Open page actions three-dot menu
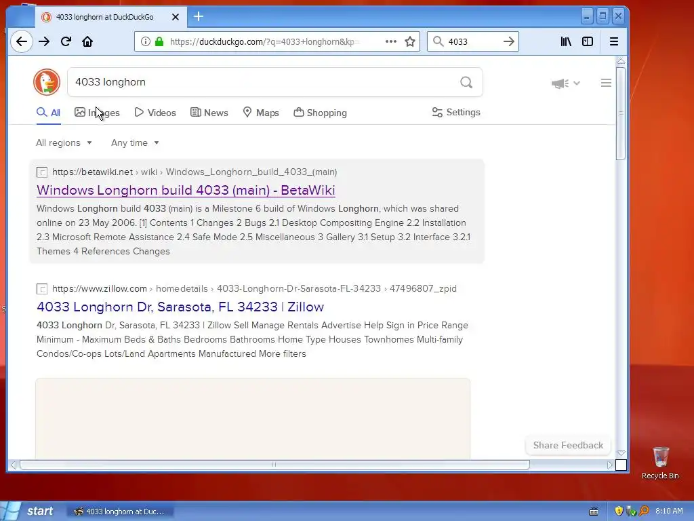 point(391,41)
